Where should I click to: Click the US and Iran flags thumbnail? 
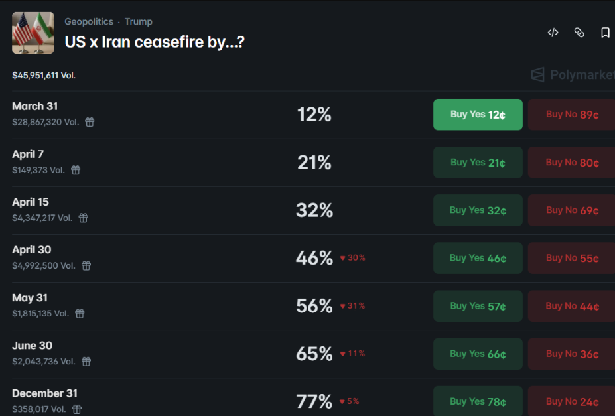pyautogui.click(x=33, y=33)
